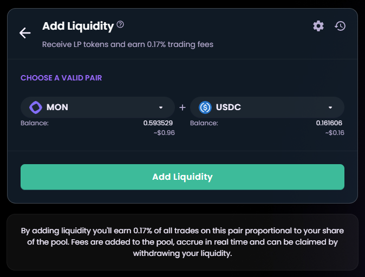The width and height of the screenshot is (365, 277).
Task: Click the MON token logo
Action: tap(36, 107)
